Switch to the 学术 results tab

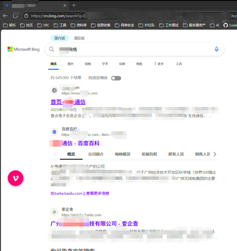[105, 64]
